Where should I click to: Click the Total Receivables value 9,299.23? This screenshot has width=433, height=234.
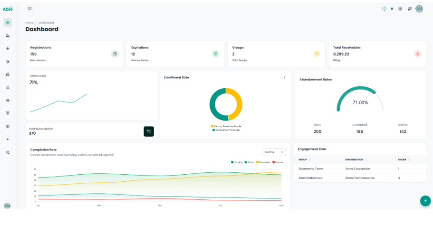coord(341,54)
